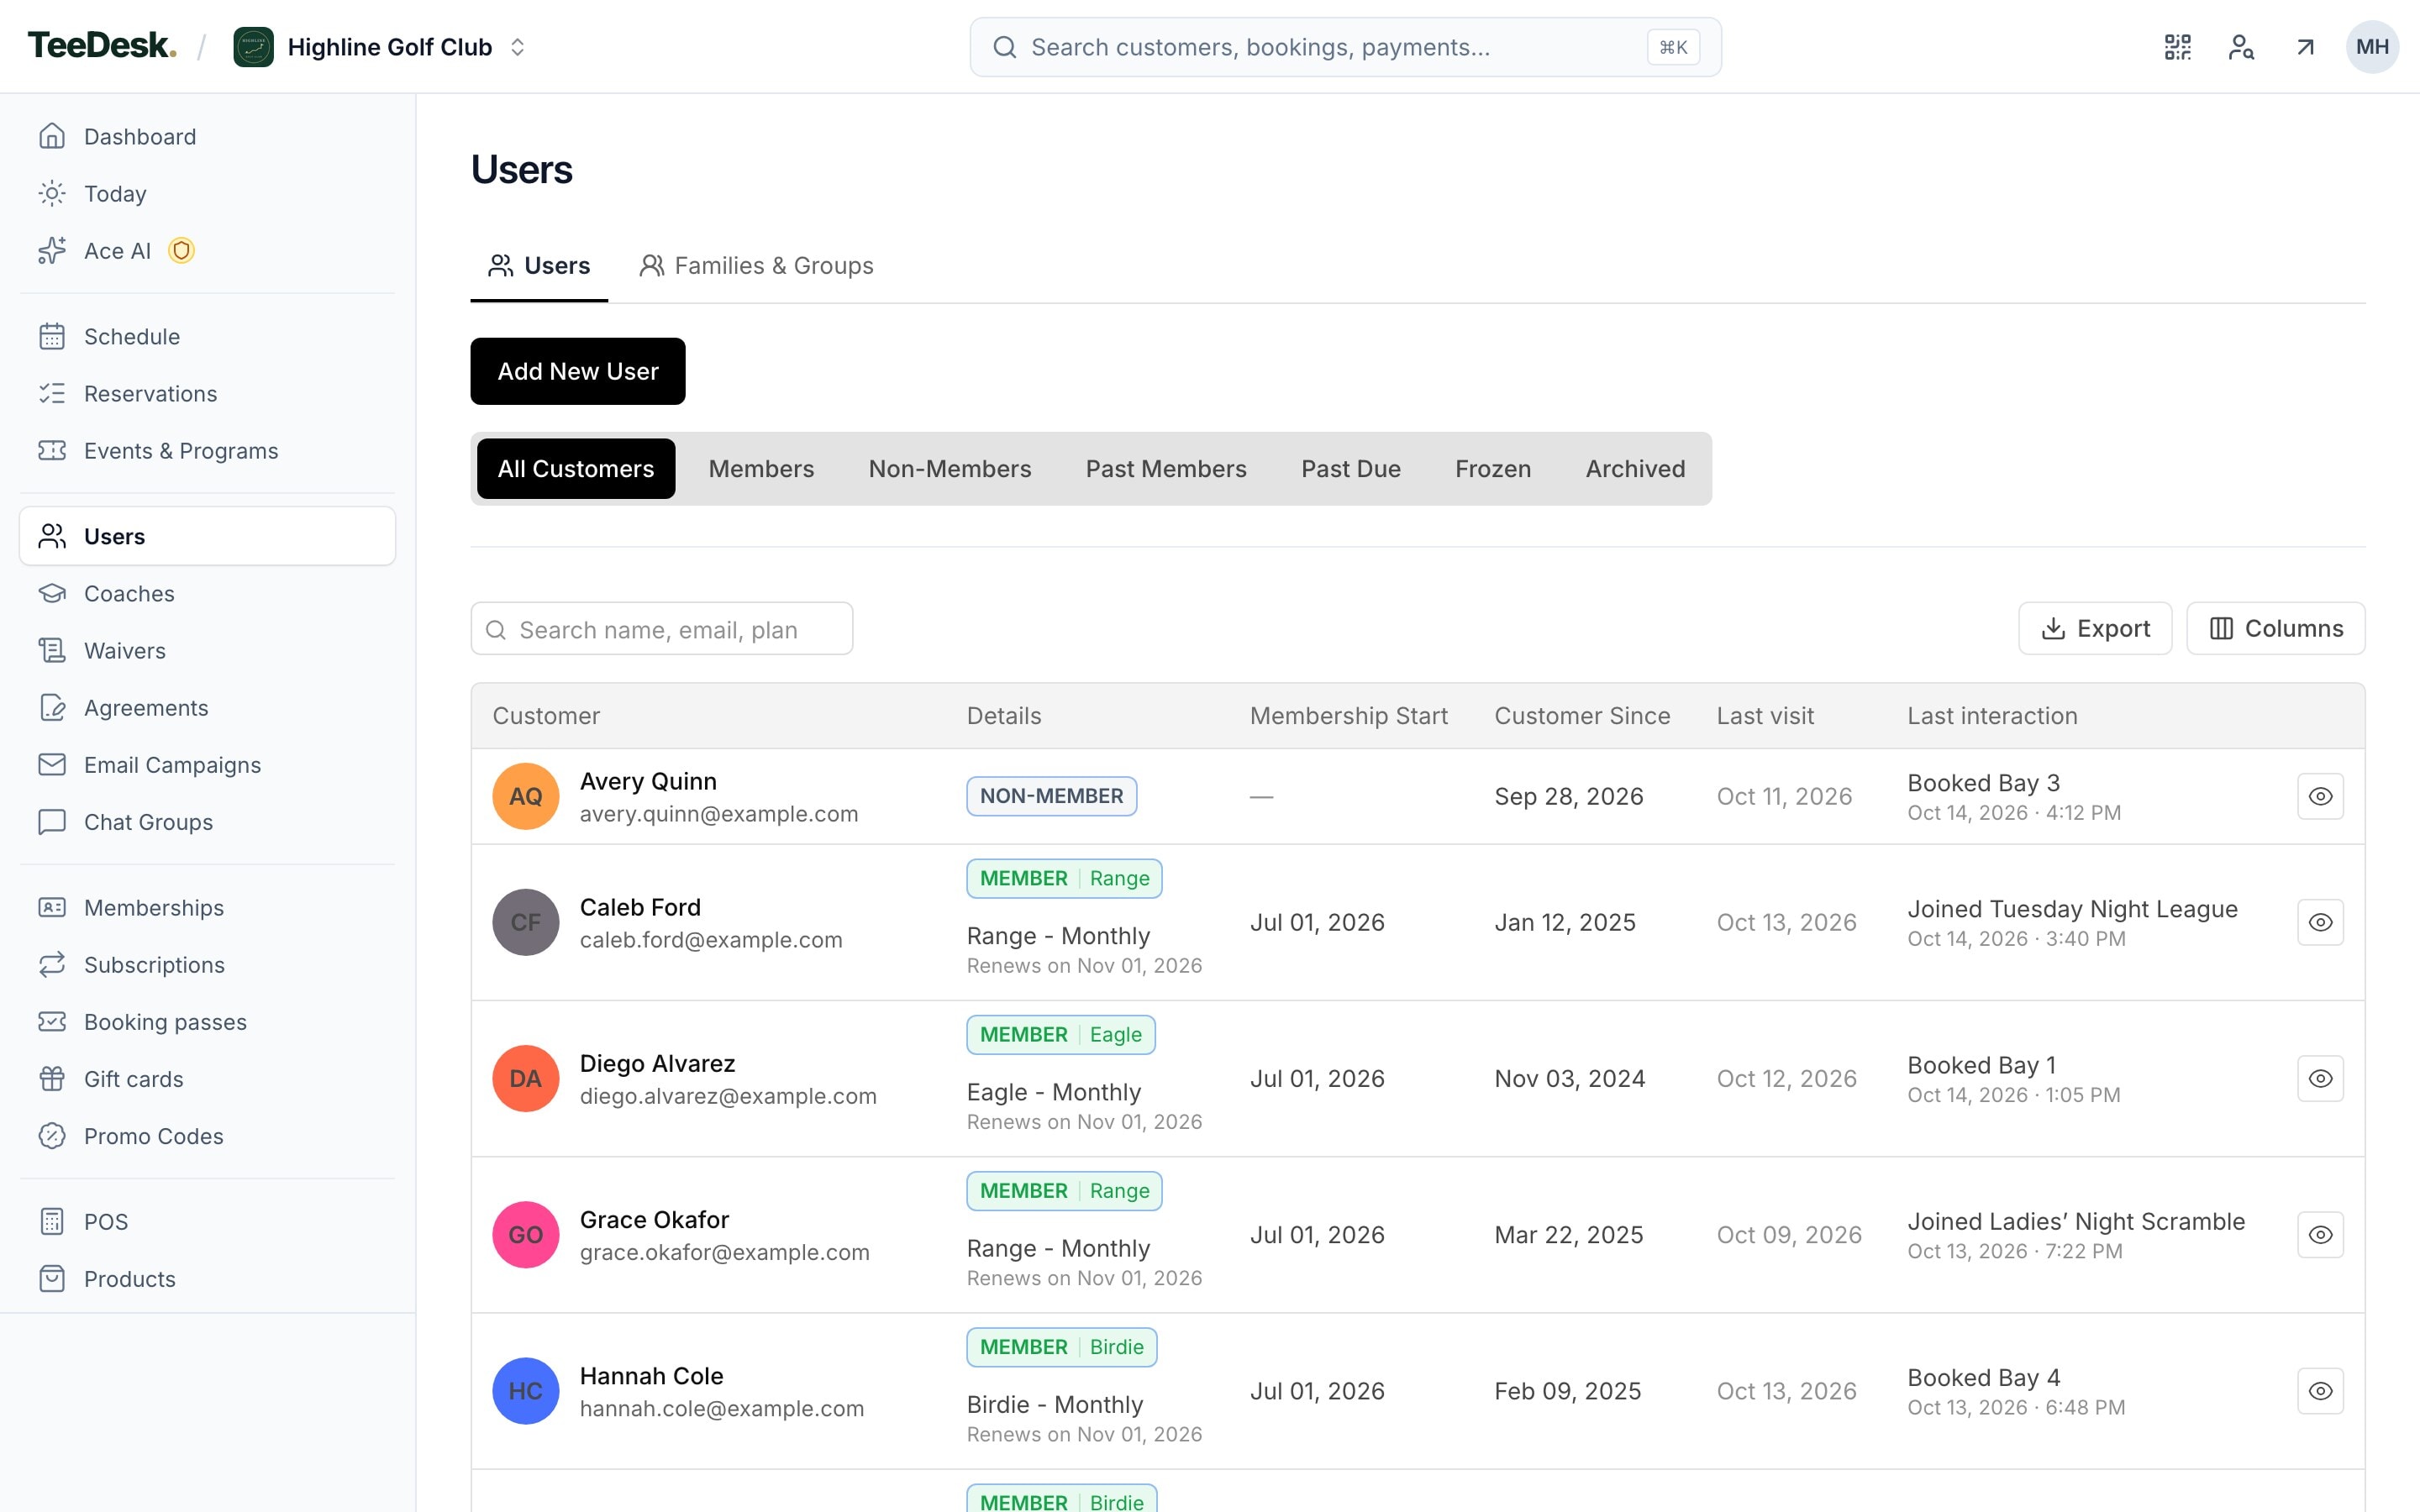This screenshot has width=2420, height=1512.
Task: Expand the Highline Golf Club switcher
Action: click(x=517, y=47)
